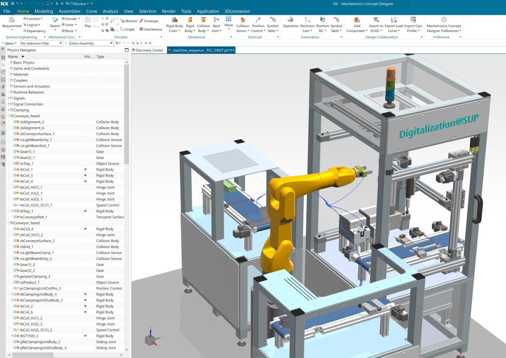Expand the Clamping folder

8,110
